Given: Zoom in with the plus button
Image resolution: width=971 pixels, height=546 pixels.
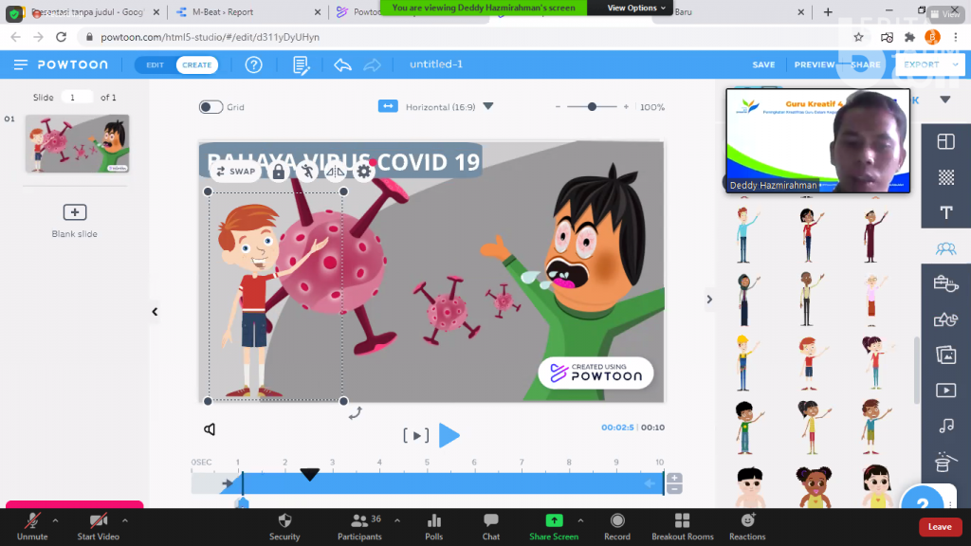Looking at the screenshot, I should tap(626, 107).
